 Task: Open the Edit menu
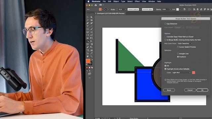(109, 1)
